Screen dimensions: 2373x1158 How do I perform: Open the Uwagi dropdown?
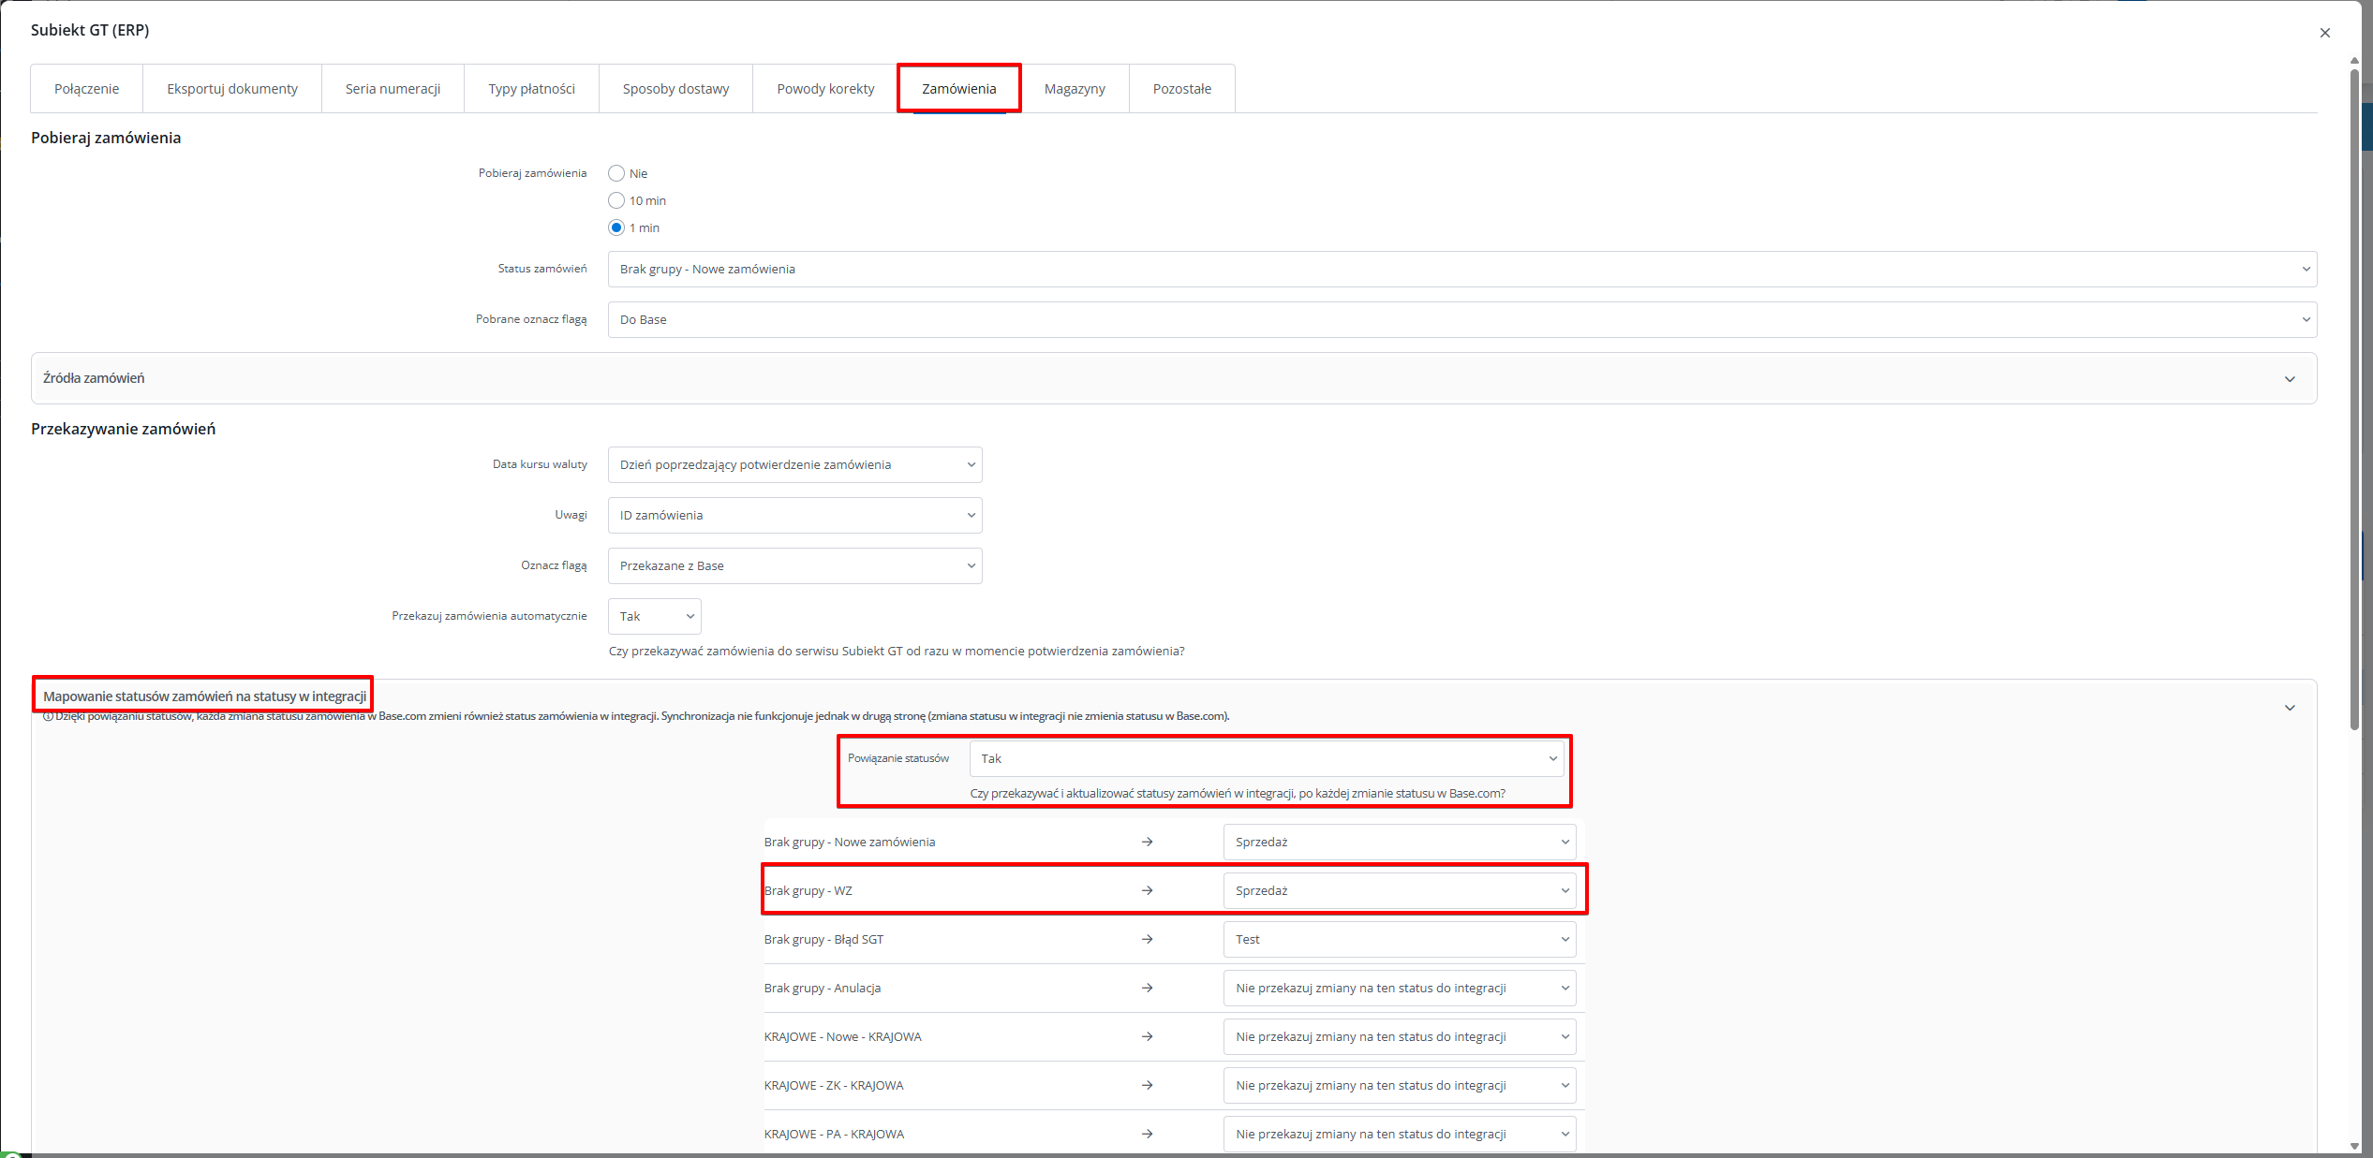click(x=794, y=515)
